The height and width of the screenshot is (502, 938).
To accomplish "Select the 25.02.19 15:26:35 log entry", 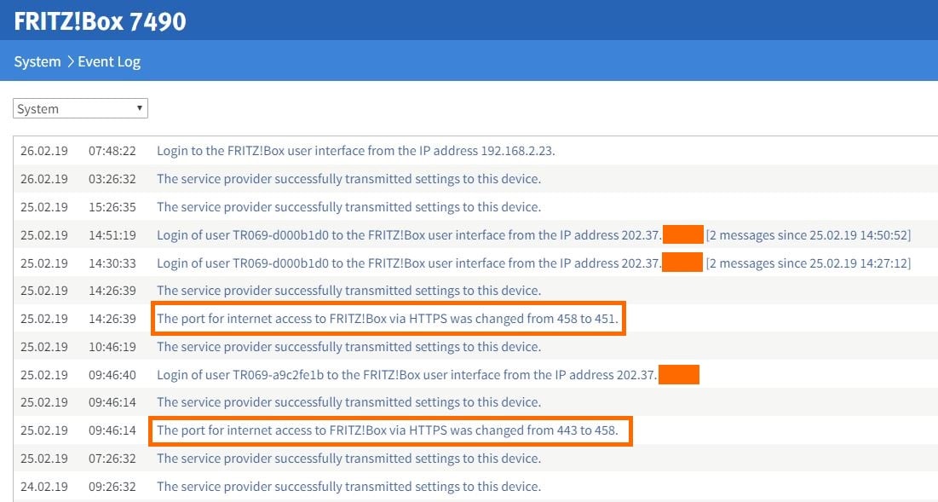I will coord(475,207).
